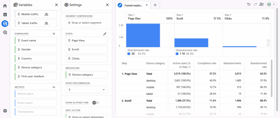Open Admin settings gear icon

5,111
